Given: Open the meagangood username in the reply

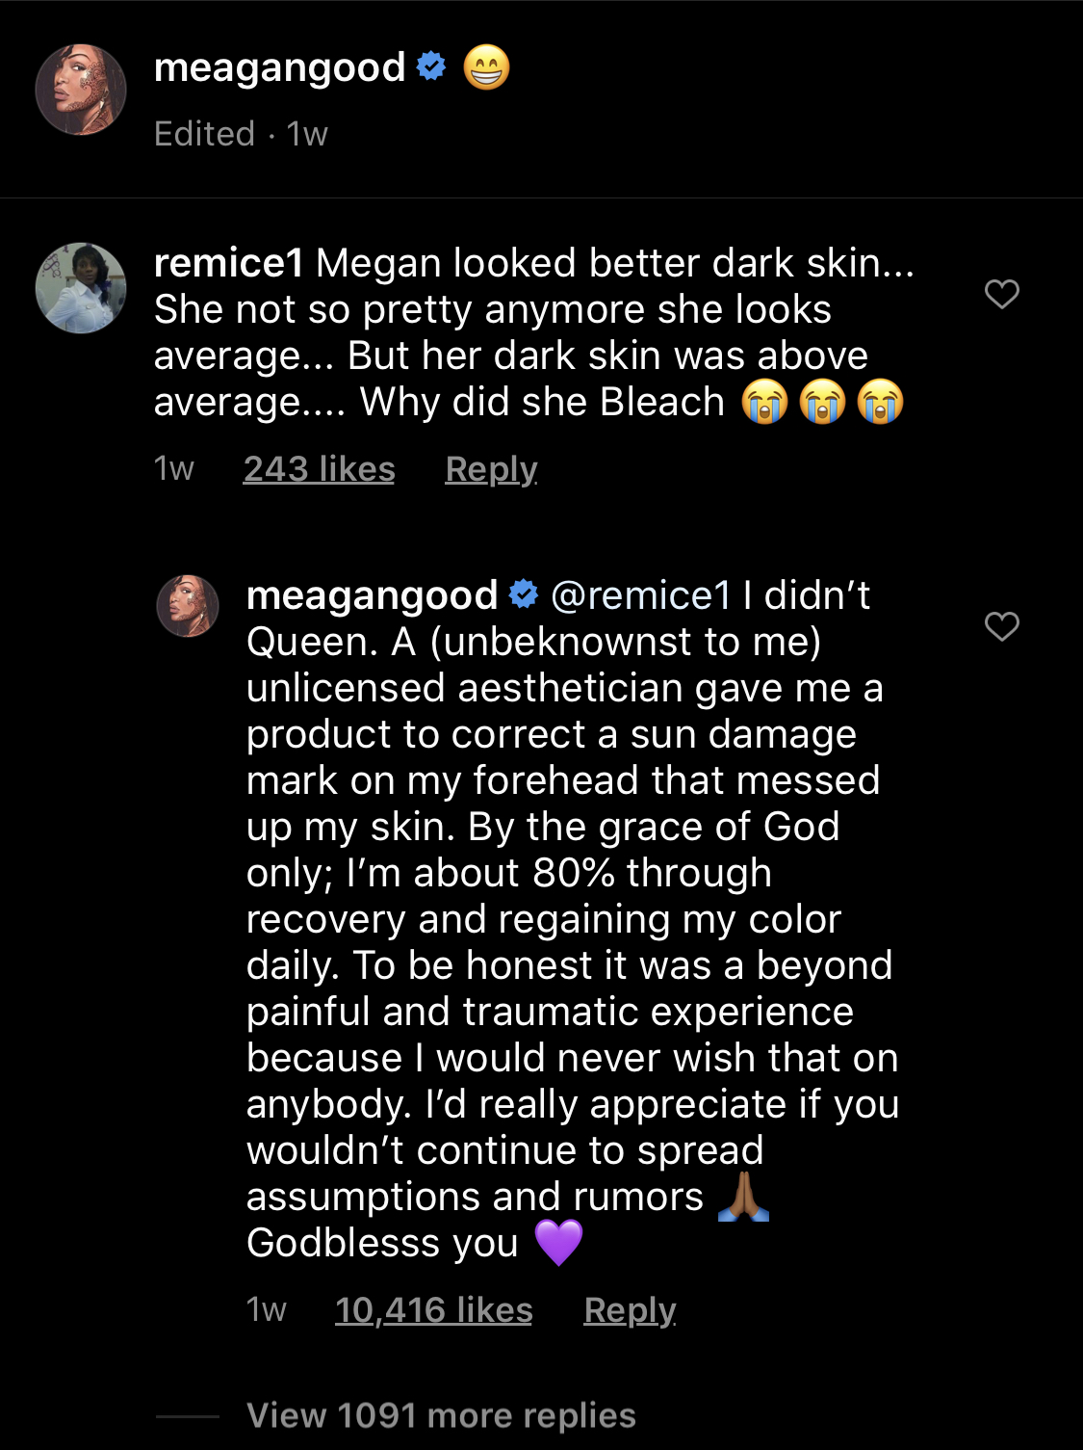Looking at the screenshot, I should [372, 596].
